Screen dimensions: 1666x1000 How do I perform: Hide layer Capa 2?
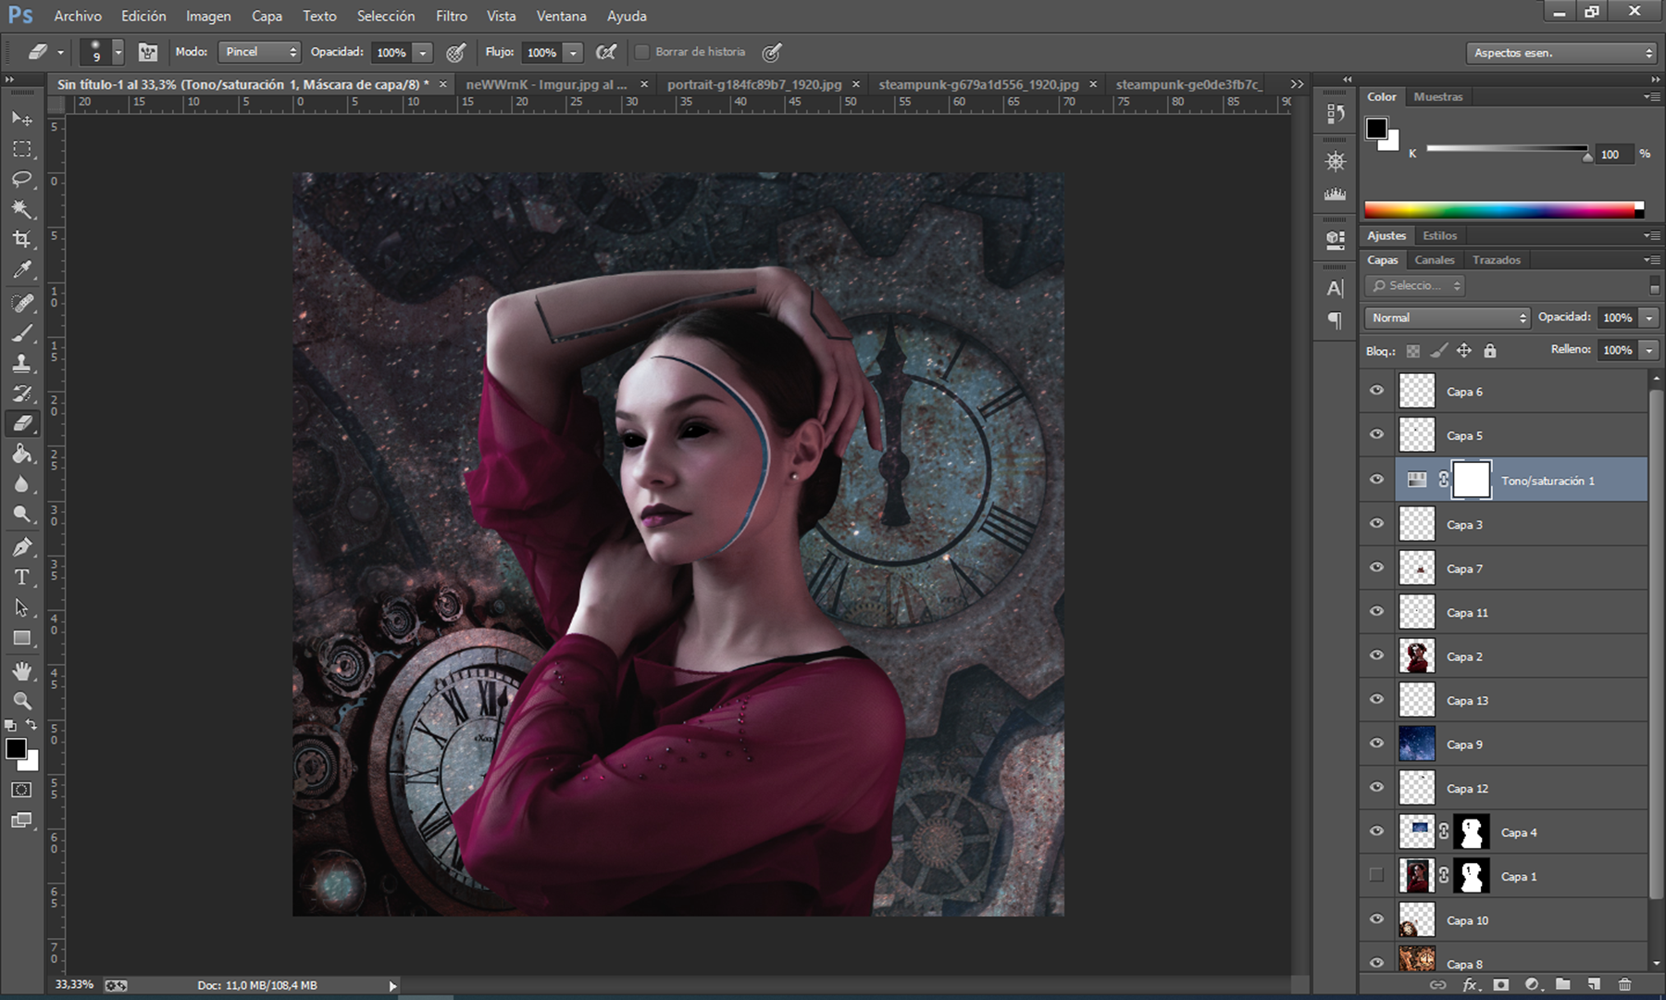(x=1376, y=656)
